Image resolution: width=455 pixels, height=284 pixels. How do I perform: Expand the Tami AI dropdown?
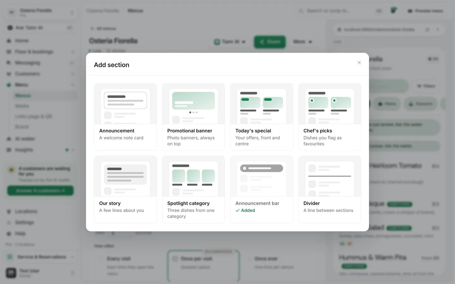(x=230, y=42)
